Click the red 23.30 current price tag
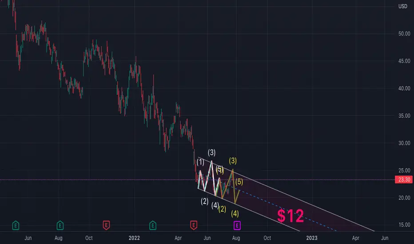414x244 pixels. click(404, 180)
